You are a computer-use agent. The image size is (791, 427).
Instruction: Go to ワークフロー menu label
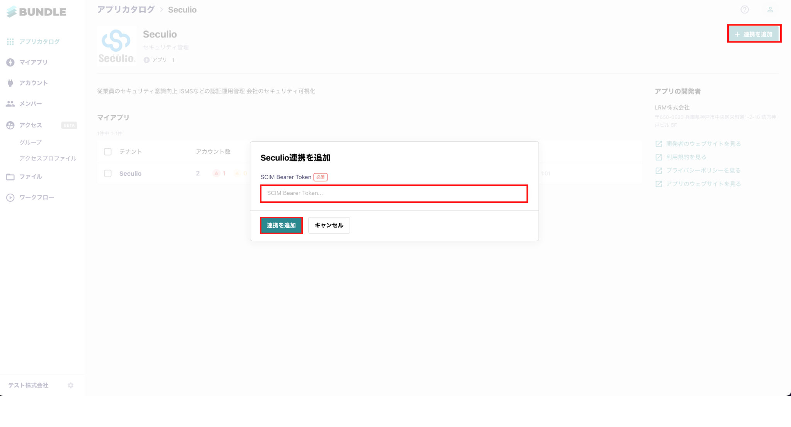click(37, 197)
